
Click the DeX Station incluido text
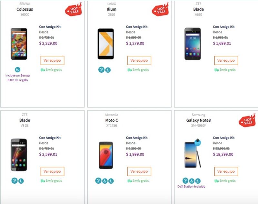(x=191, y=187)
